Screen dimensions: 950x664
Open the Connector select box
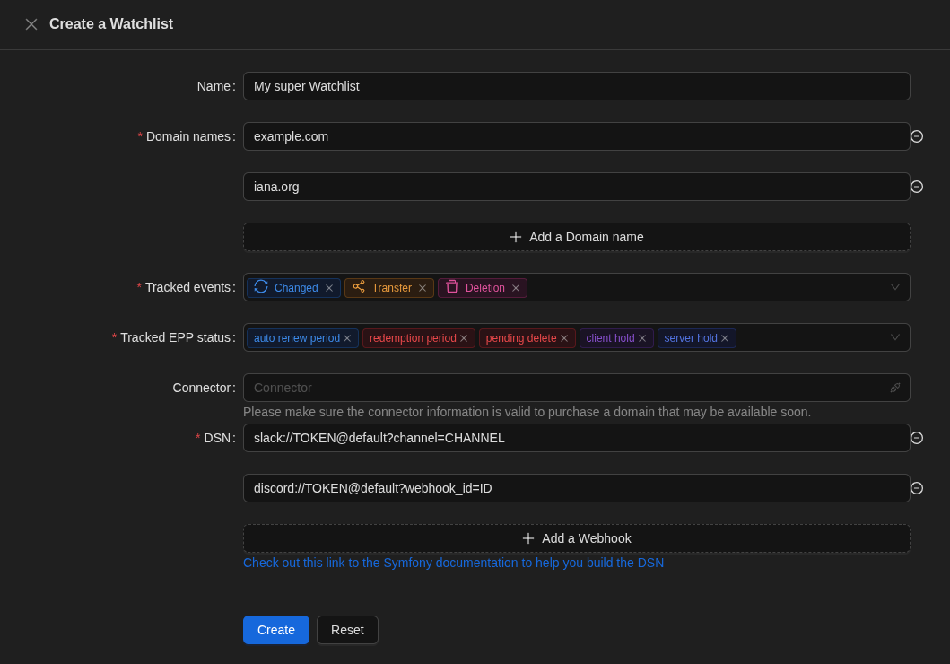click(565, 388)
